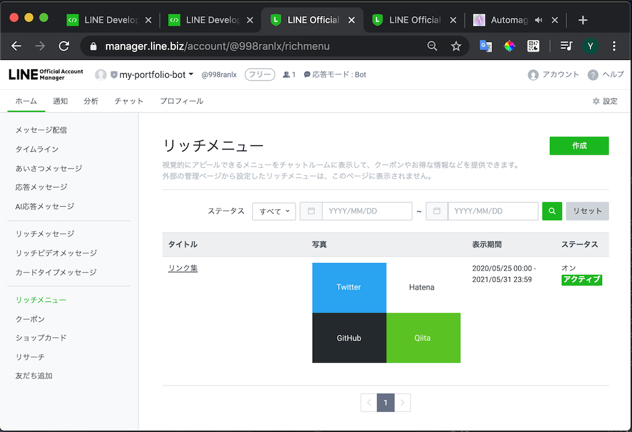The image size is (632, 432).
Task: Select the ホーム tab
Action: click(x=26, y=102)
